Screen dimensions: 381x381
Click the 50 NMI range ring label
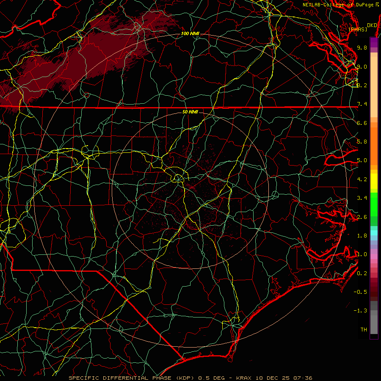pyautogui.click(x=190, y=112)
